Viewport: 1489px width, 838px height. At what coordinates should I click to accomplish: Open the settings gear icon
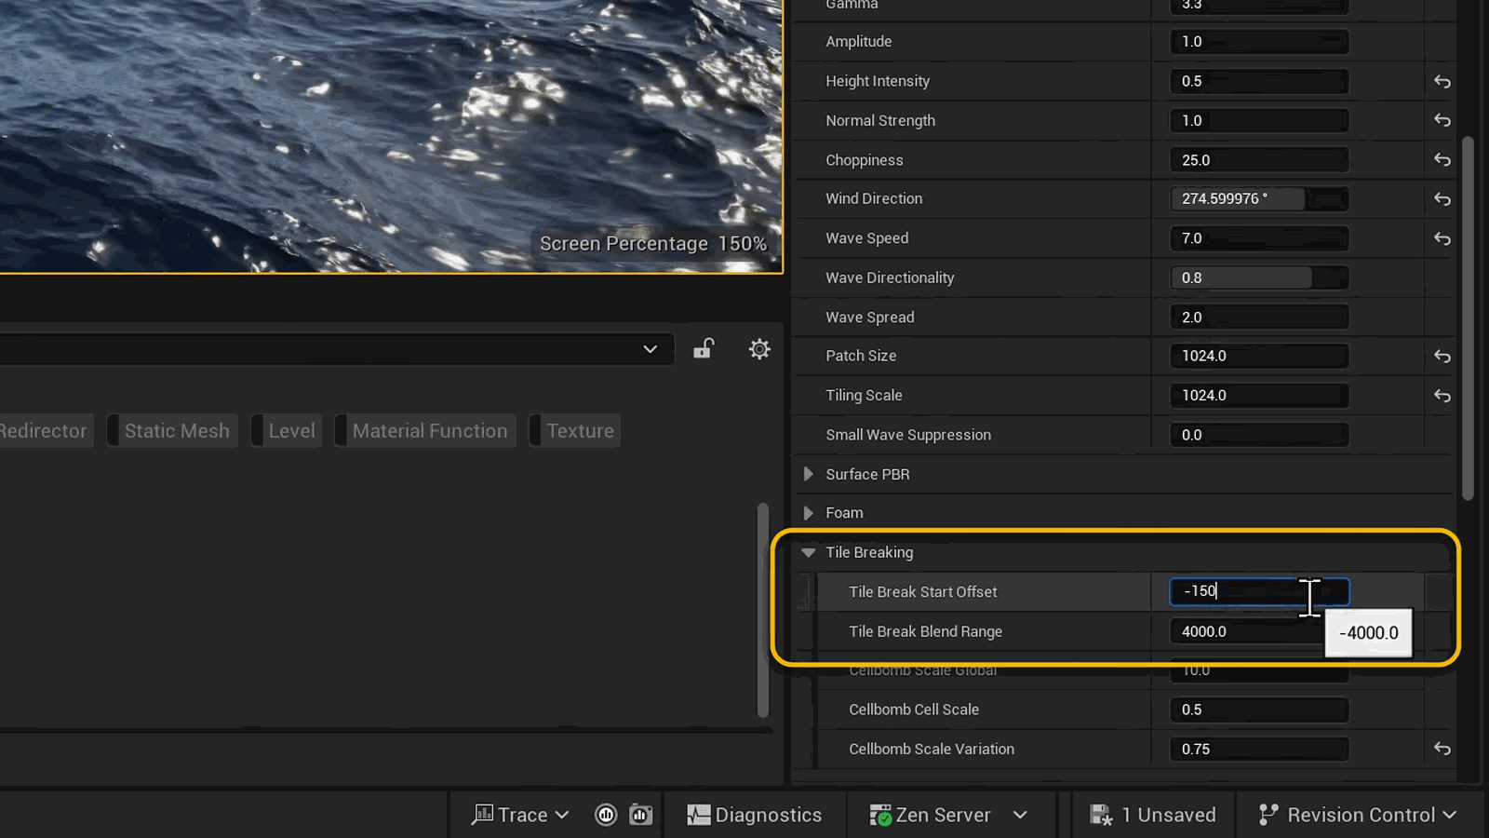point(759,349)
